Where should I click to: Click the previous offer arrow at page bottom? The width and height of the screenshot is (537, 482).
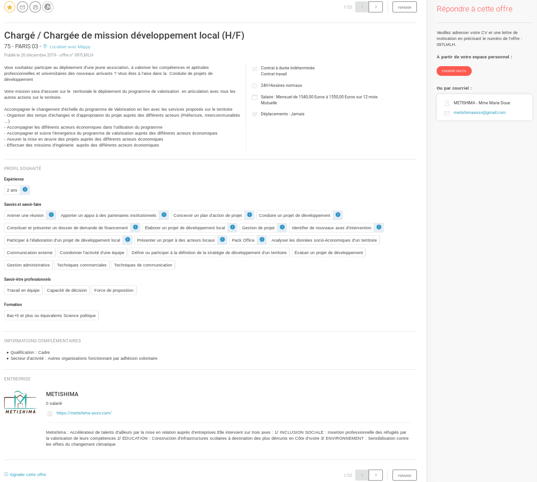coord(362,475)
